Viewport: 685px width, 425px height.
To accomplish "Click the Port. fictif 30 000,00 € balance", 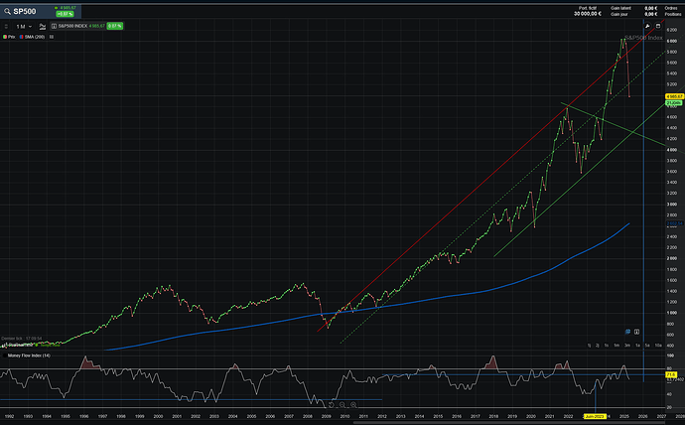I will [587, 11].
